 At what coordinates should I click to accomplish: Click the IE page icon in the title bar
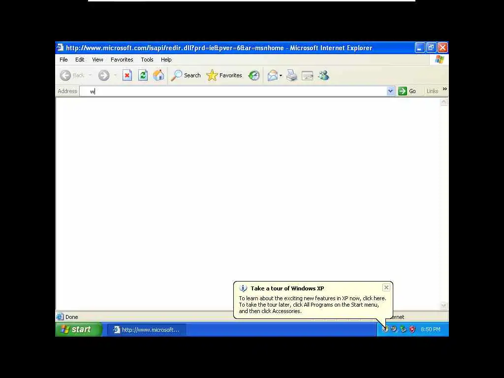(x=60, y=48)
